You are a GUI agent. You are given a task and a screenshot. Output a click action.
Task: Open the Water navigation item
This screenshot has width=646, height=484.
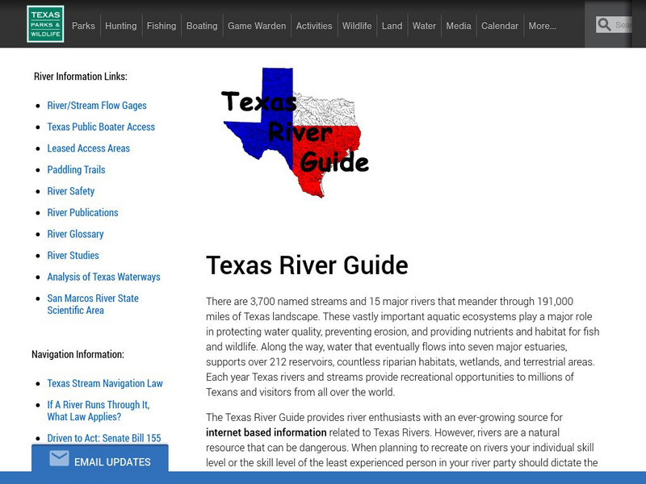pos(424,26)
